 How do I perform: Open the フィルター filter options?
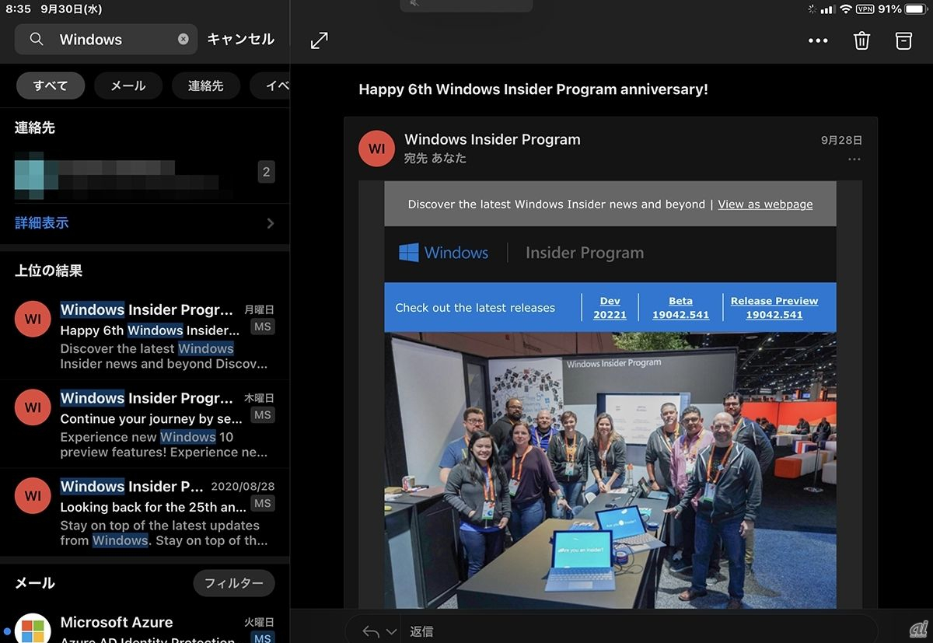click(x=233, y=582)
